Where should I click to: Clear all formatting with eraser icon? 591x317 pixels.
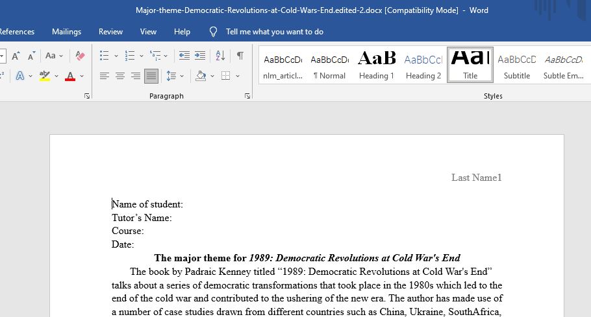click(80, 56)
